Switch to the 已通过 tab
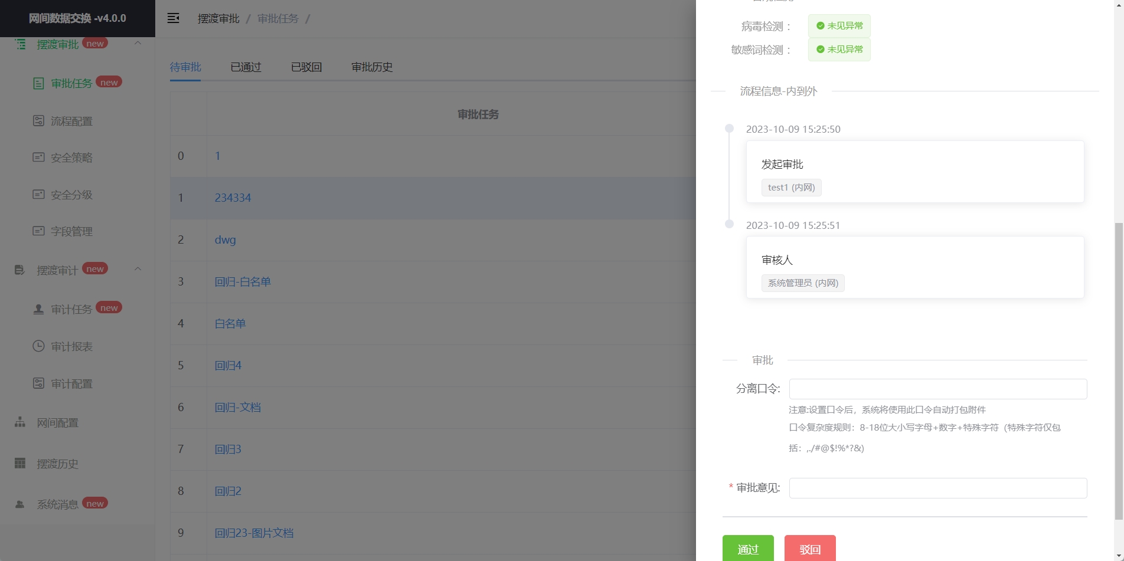Screen dimensions: 1124x561 click(x=246, y=67)
